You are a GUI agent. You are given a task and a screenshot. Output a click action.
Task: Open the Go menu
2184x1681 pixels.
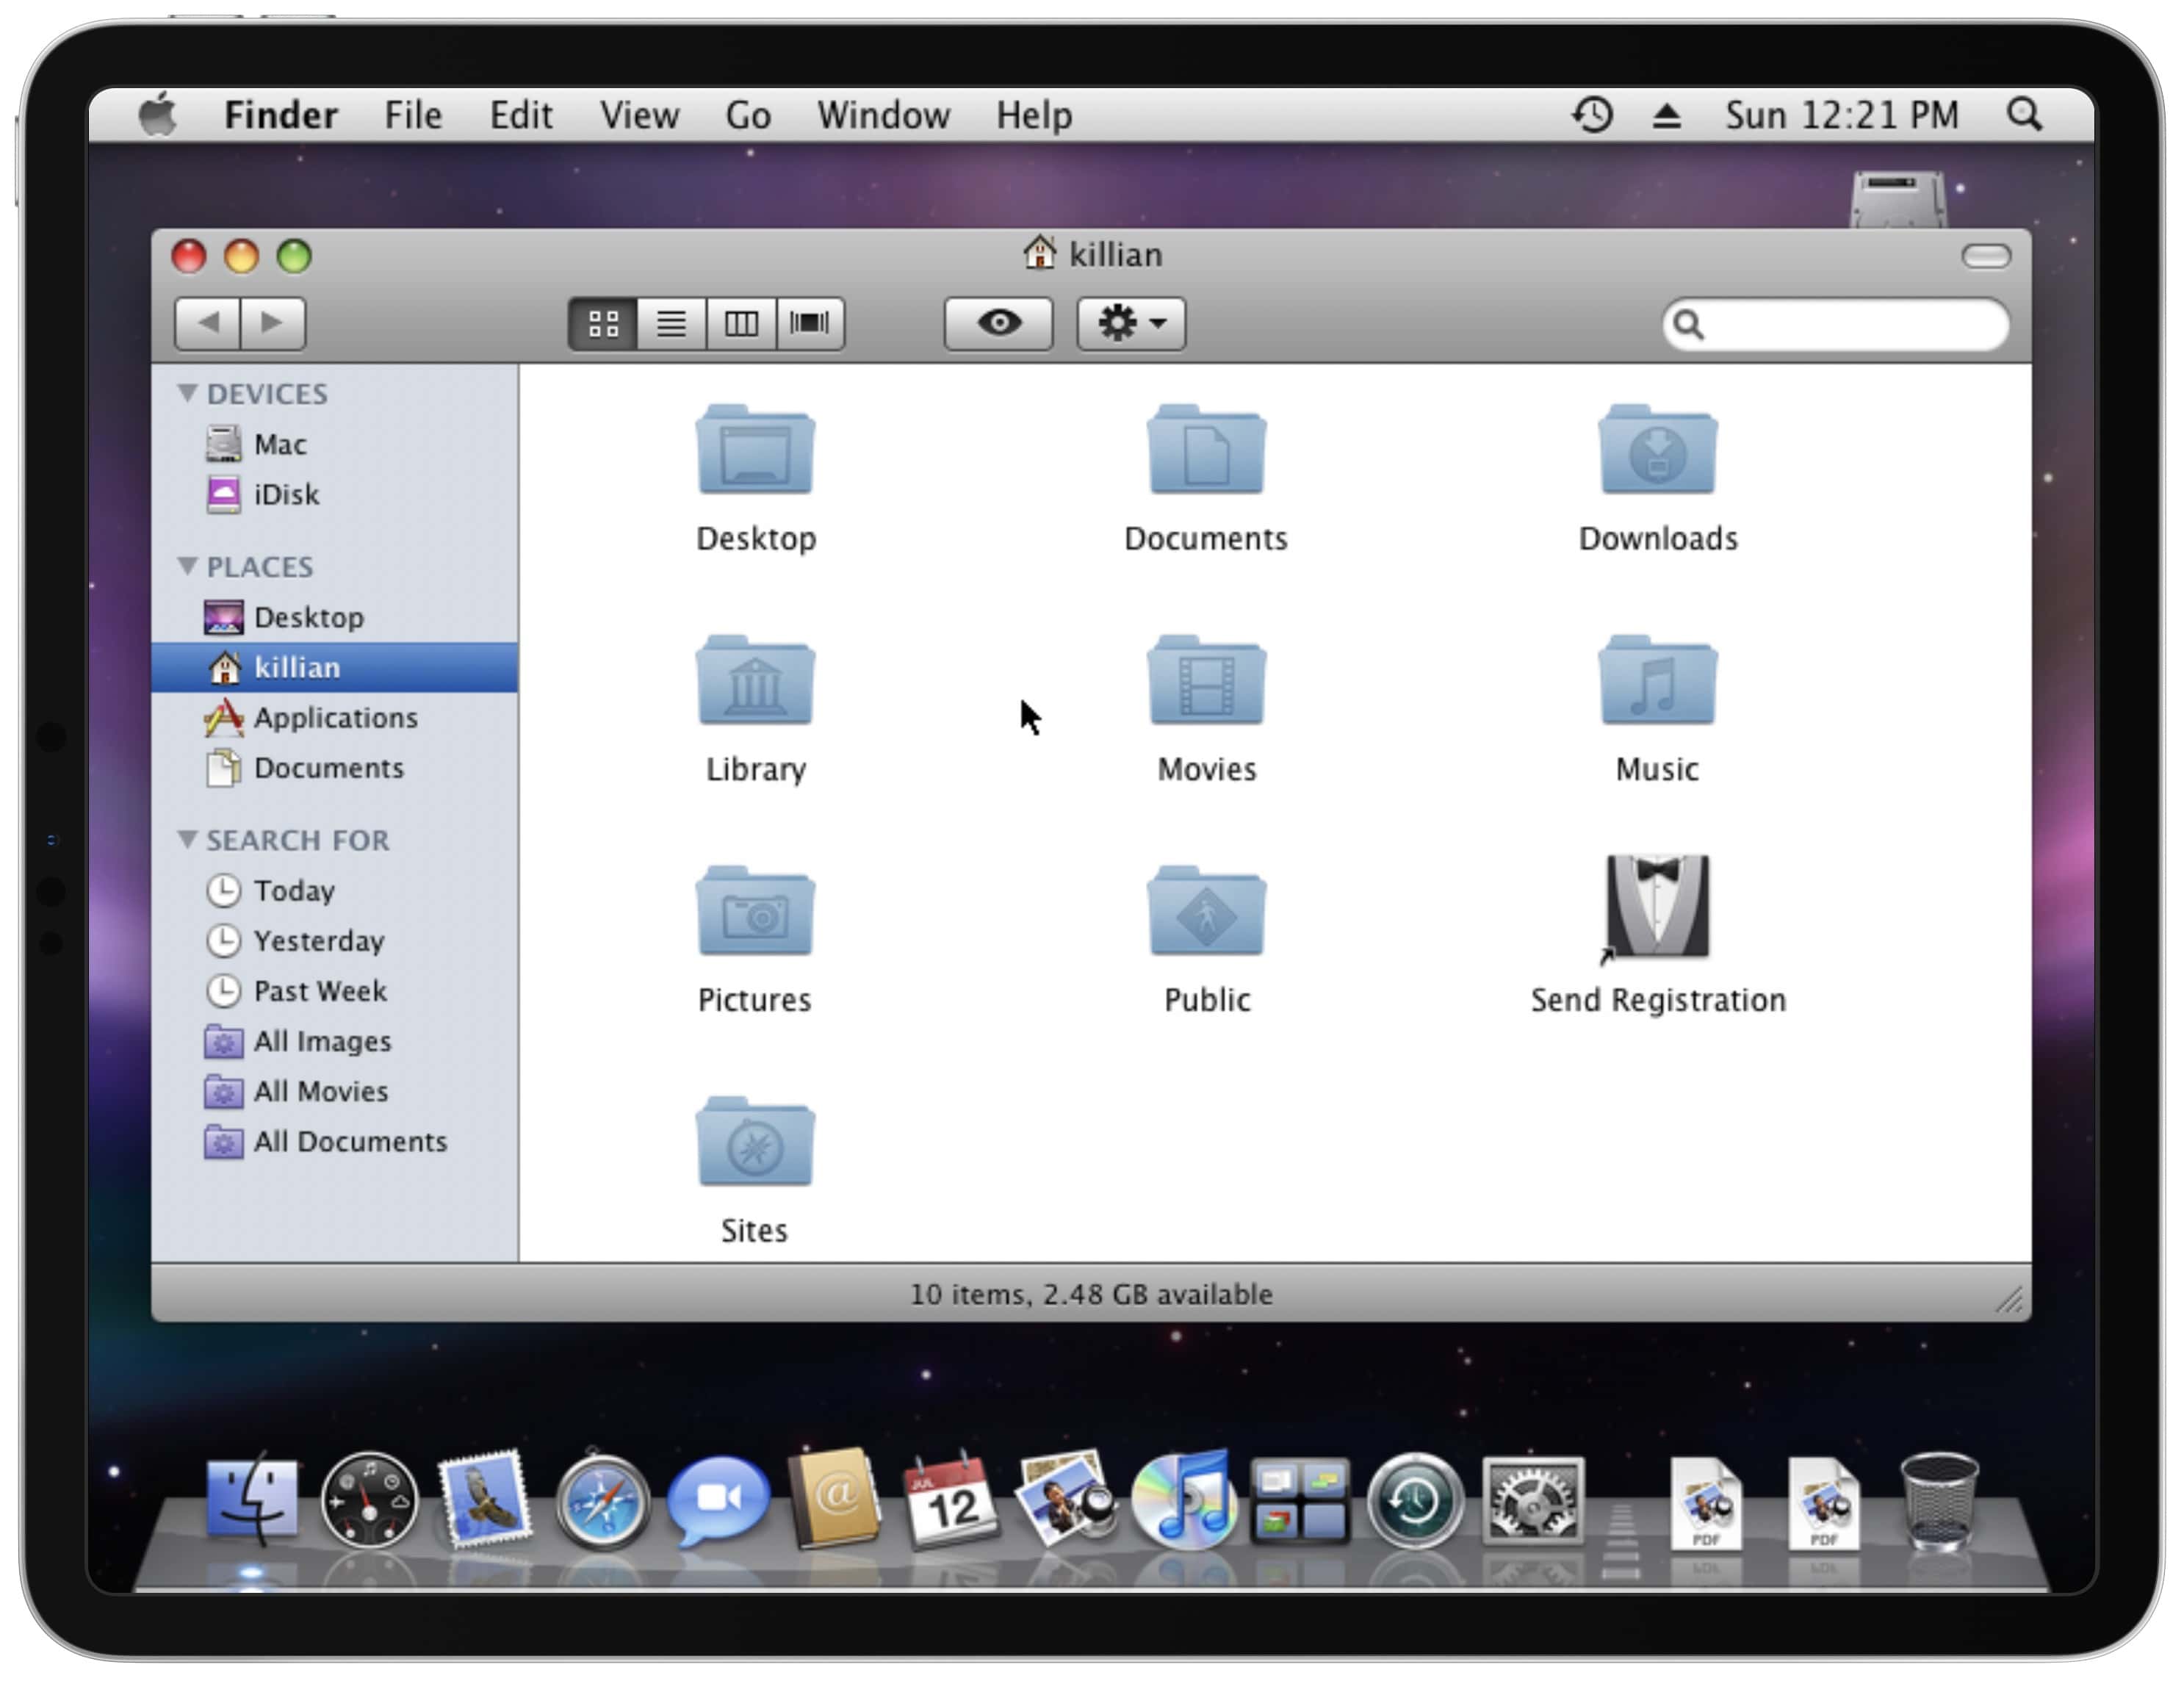(x=748, y=115)
